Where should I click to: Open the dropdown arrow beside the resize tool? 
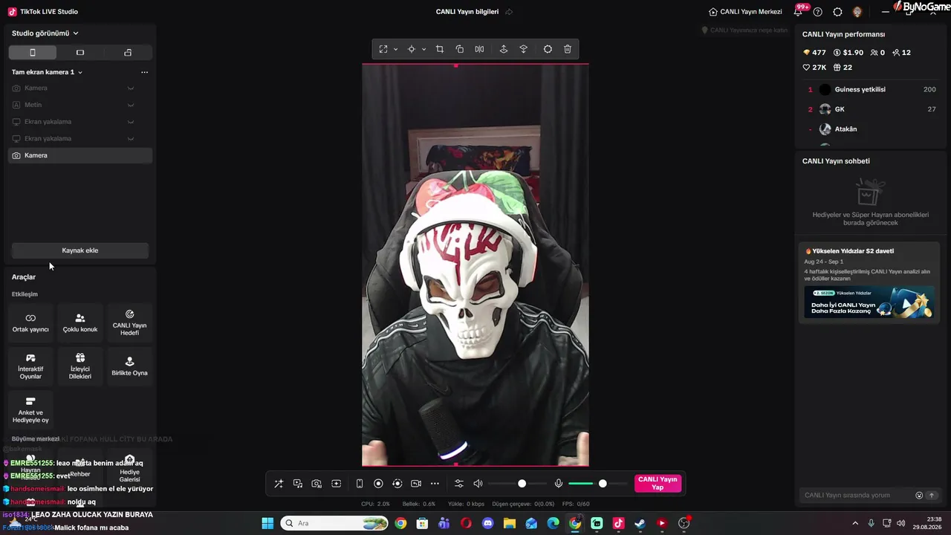[x=395, y=49]
